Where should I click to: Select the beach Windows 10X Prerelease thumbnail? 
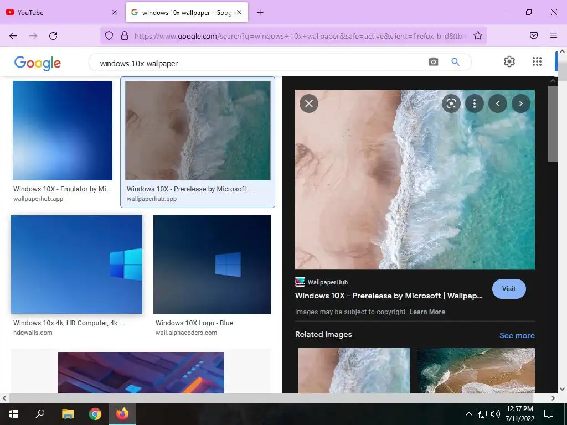[198, 131]
